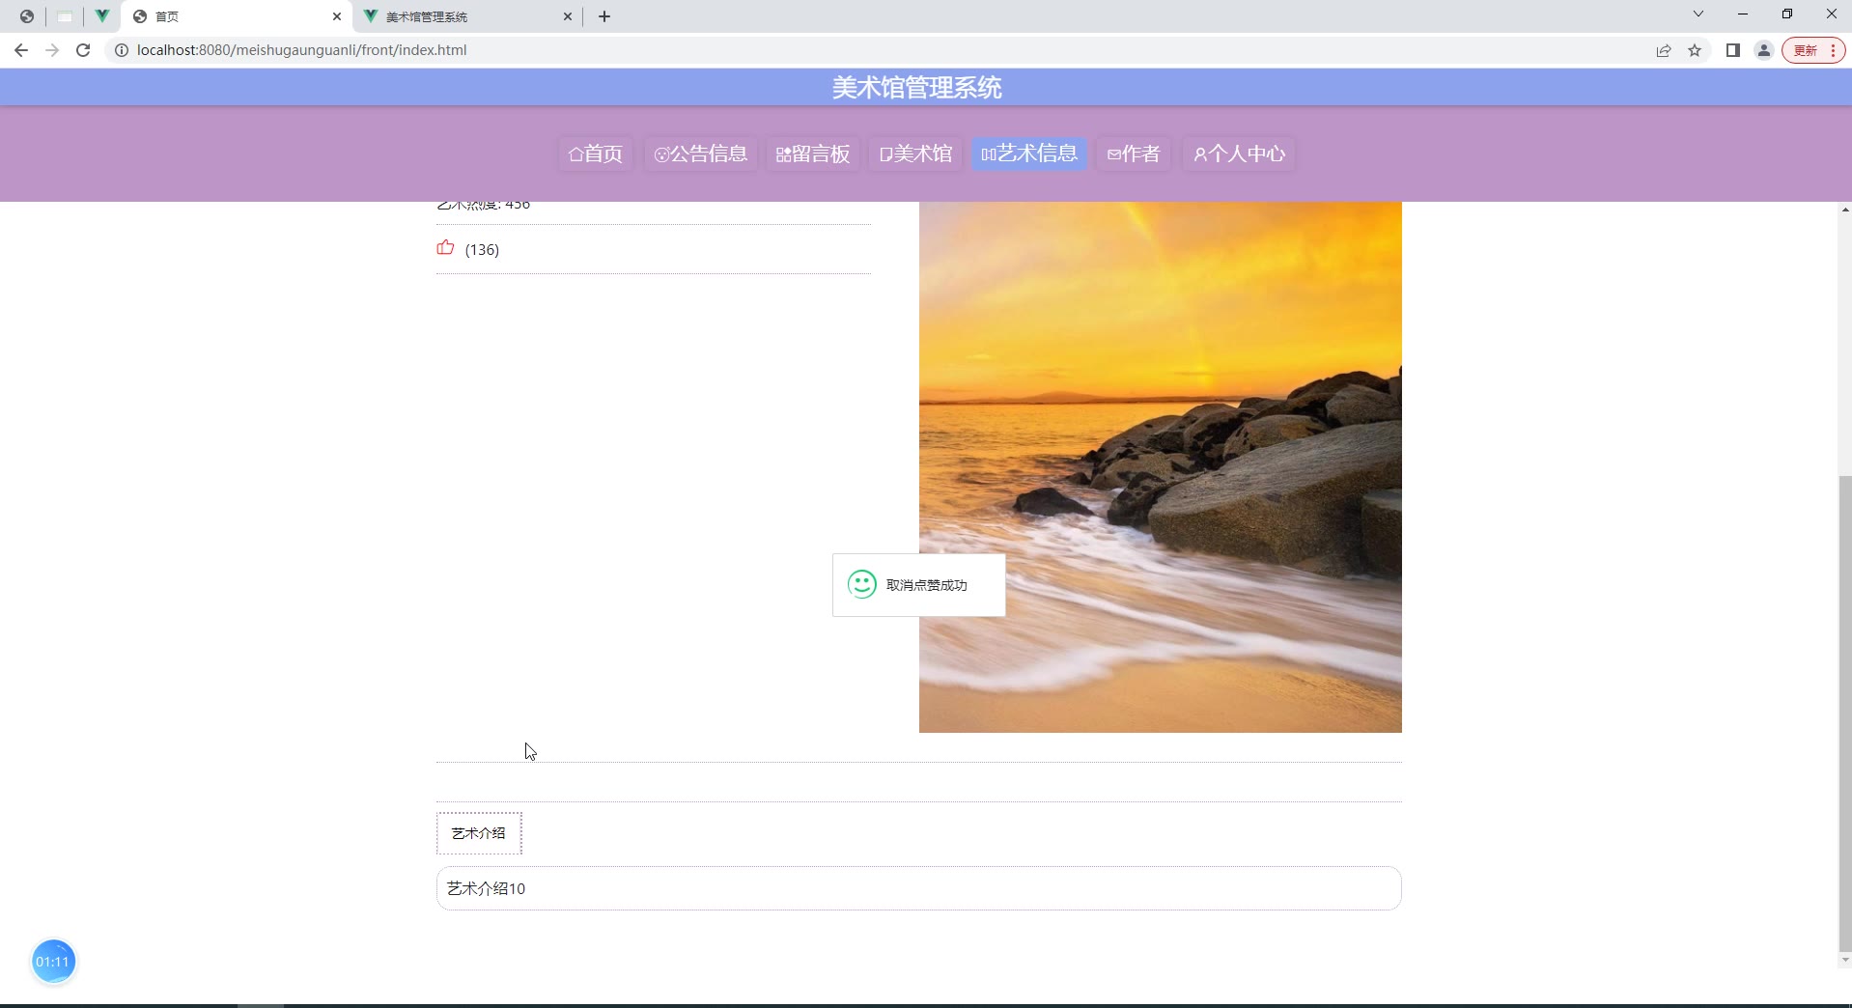Viewport: 1852px width, 1008px height.
Task: Click the thumbs-up like icon
Action: [445, 248]
